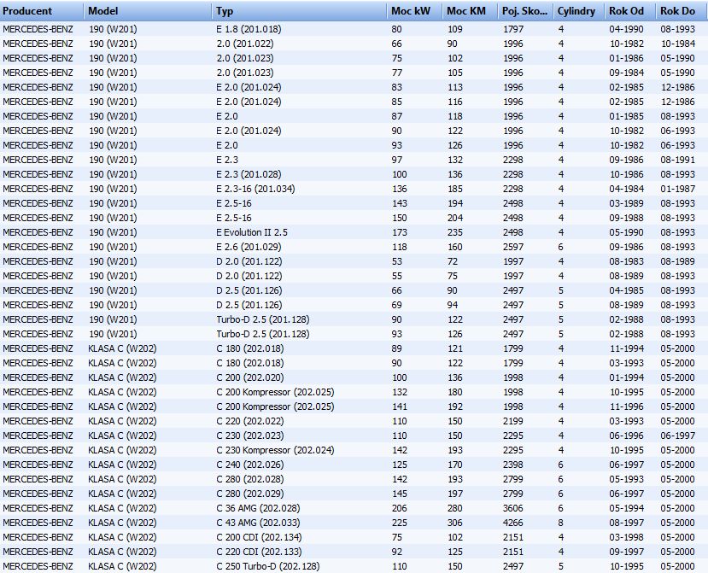This screenshot has width=708, height=573.
Task: Sort by the Cylindry column header
Action: 578,11
